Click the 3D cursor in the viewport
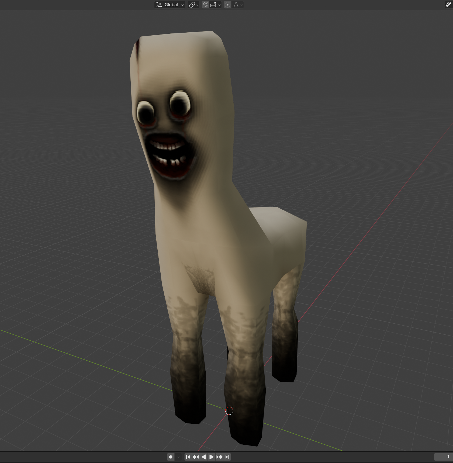This screenshot has width=453, height=463. click(229, 411)
